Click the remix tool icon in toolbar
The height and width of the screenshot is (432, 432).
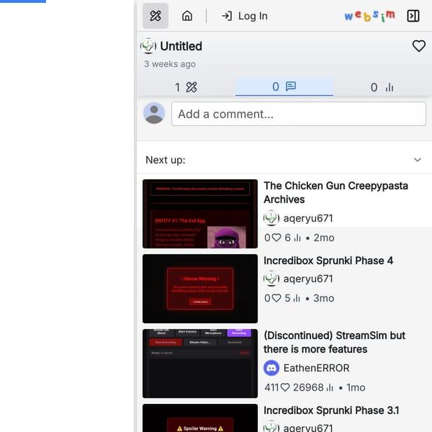[156, 16]
